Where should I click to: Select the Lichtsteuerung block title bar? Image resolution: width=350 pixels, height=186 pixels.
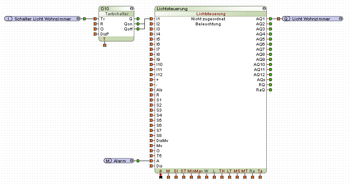click(x=211, y=9)
